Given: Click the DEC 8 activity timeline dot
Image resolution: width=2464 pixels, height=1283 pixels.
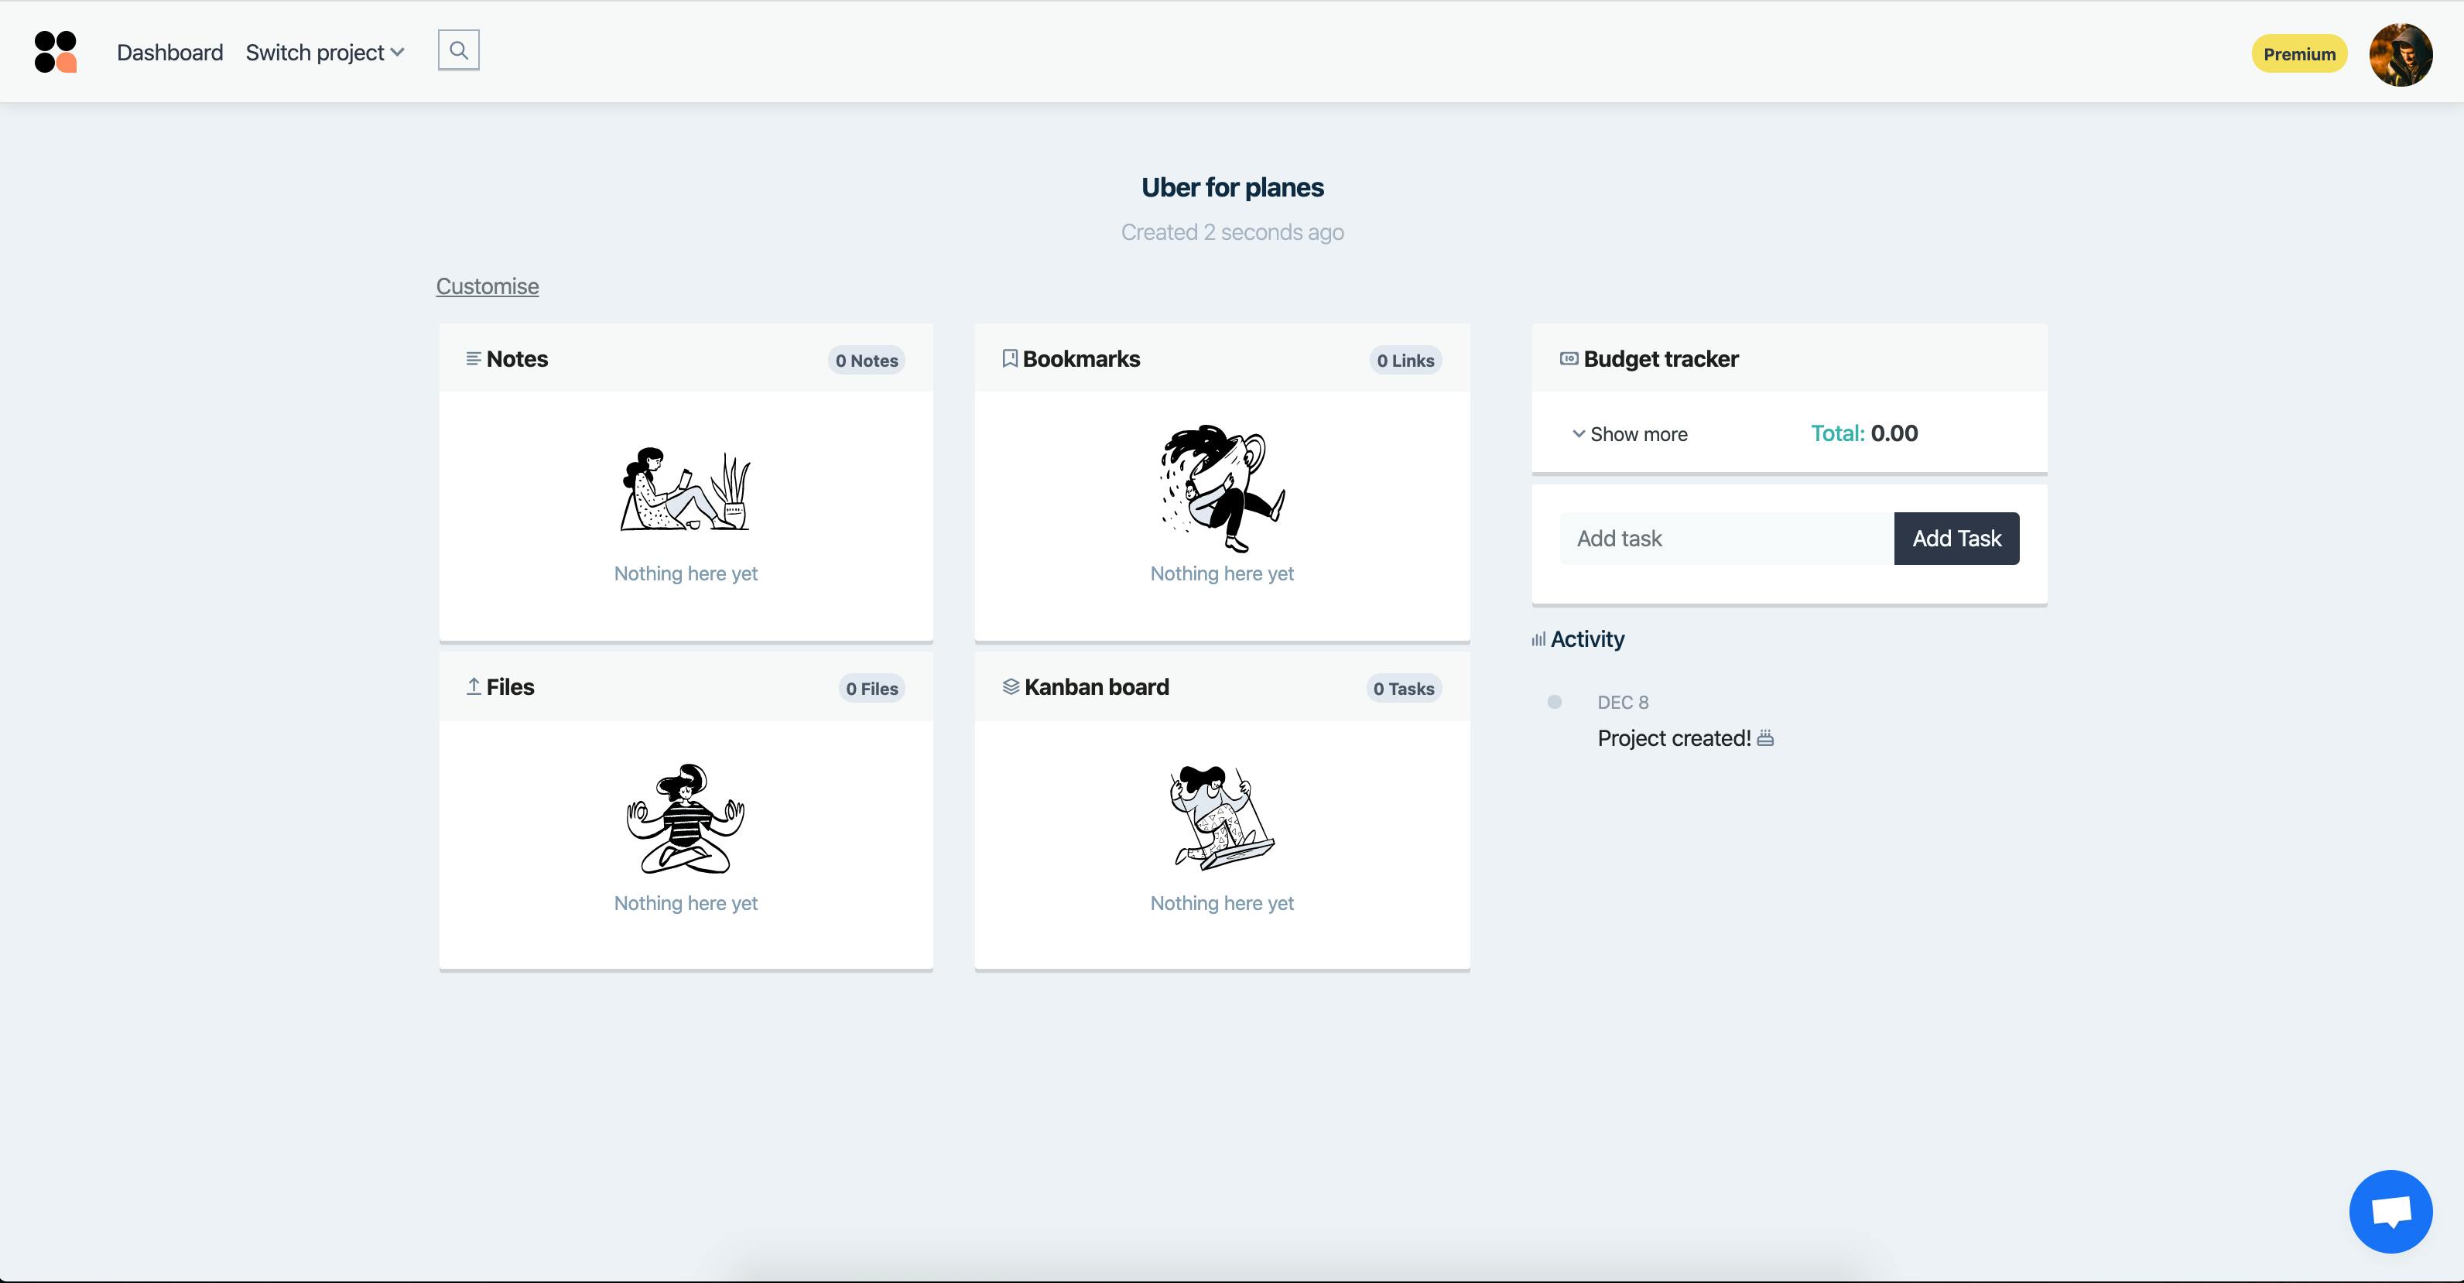Looking at the screenshot, I should click(1555, 703).
